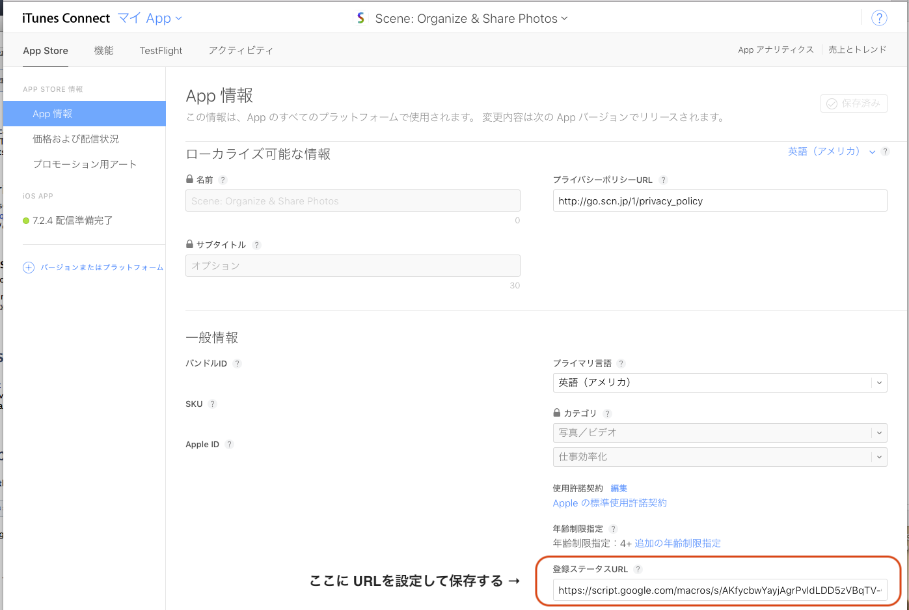Open the アクティビティ tab
Image resolution: width=909 pixels, height=610 pixels.
click(x=241, y=50)
